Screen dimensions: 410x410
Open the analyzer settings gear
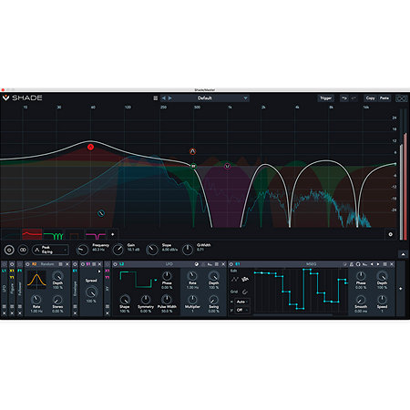tap(391, 234)
